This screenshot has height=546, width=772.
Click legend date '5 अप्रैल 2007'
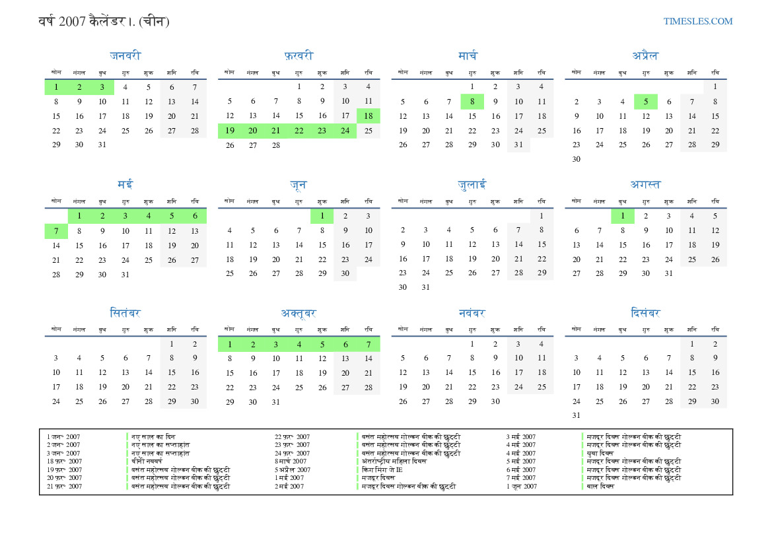point(293,469)
